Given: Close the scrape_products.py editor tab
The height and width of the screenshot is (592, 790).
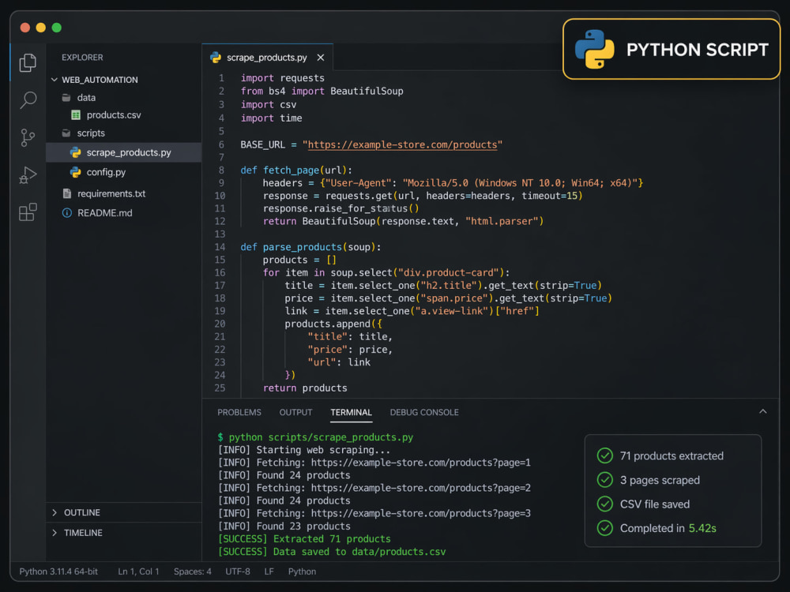Looking at the screenshot, I should [321, 58].
